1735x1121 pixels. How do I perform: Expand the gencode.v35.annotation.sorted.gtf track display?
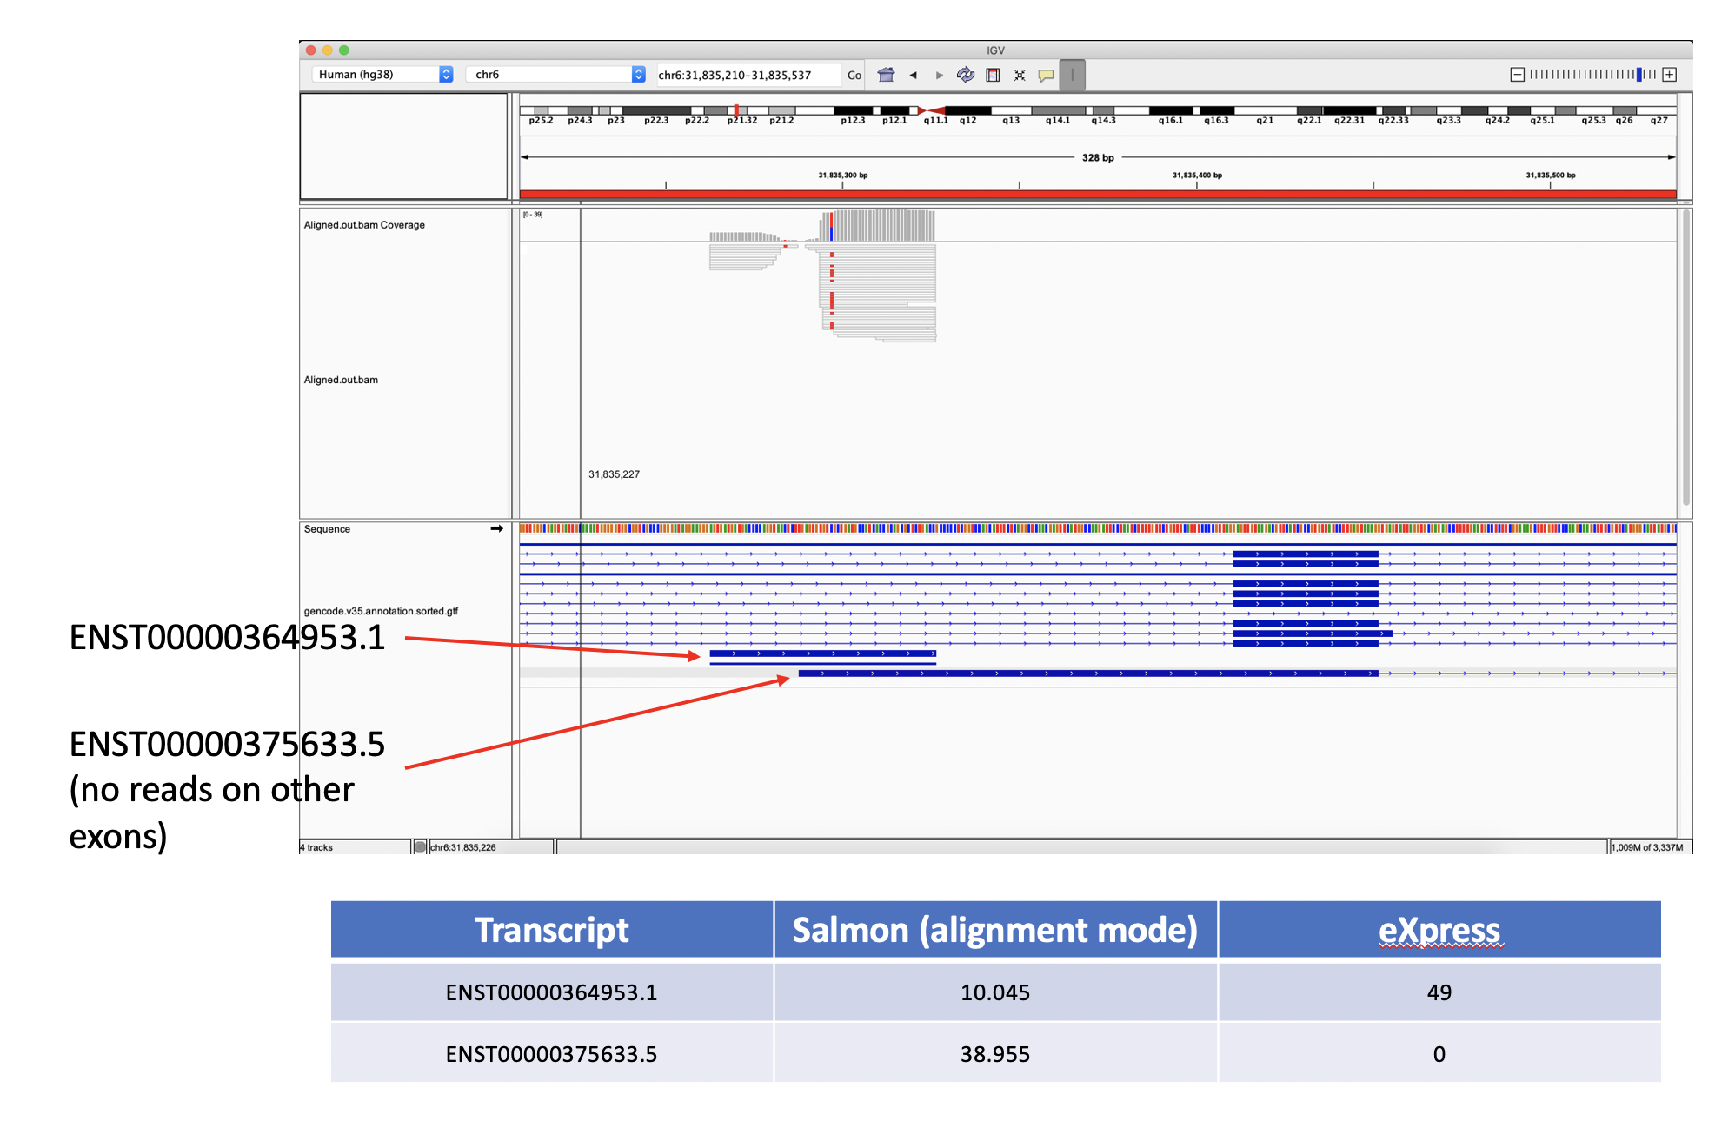(380, 611)
